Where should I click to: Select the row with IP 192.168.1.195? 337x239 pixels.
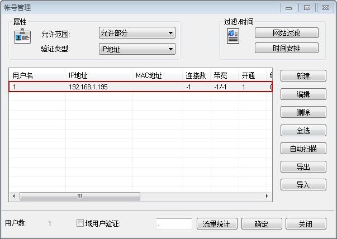141,87
